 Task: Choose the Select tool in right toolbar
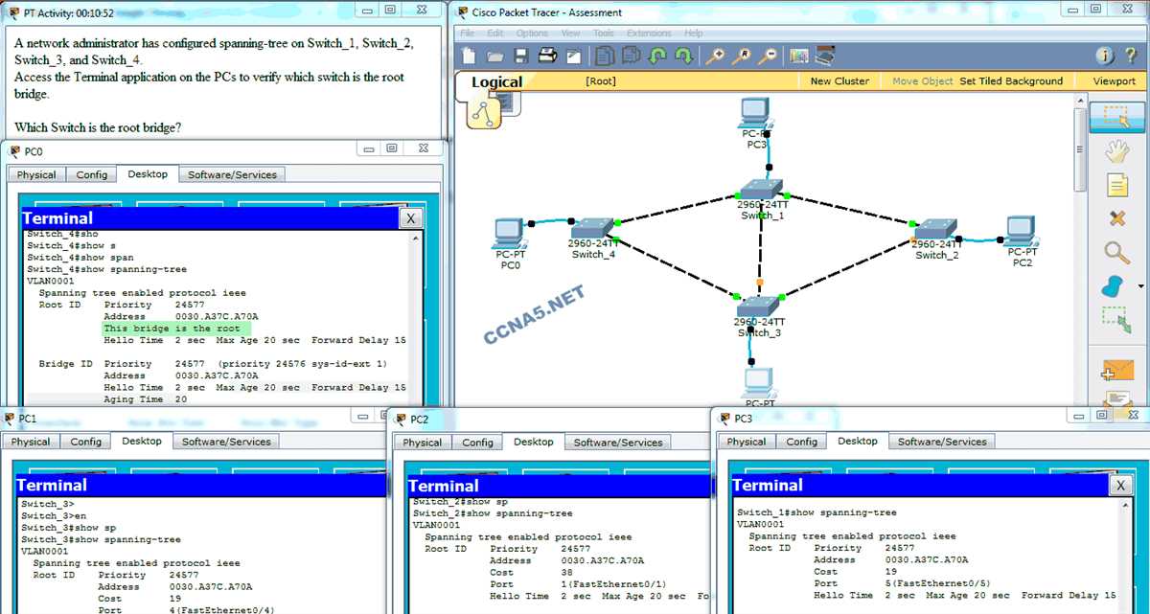point(1117,116)
